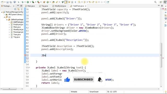Click the Last Edit Location arrow icon
Viewport: 167px width, 94px height.
pos(90,2)
